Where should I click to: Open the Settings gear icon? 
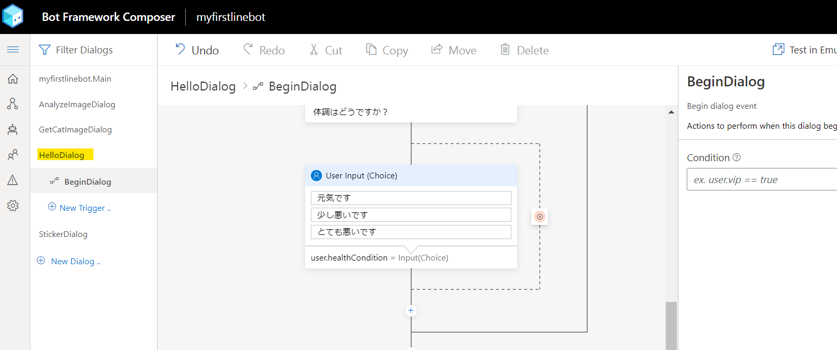(x=13, y=206)
